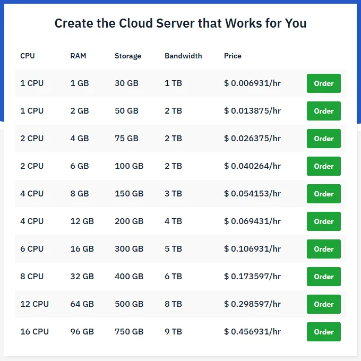The height and width of the screenshot is (361, 361).
Task: Select the $ 0.106931/hr price
Action: (252, 249)
